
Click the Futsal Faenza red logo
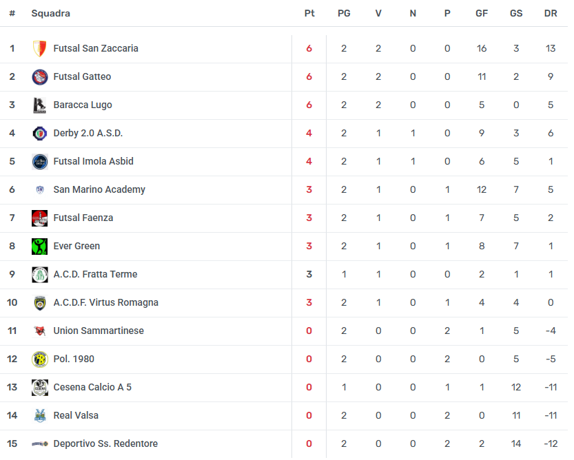click(39, 218)
